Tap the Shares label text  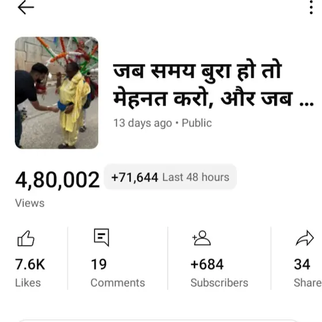pos(308,283)
